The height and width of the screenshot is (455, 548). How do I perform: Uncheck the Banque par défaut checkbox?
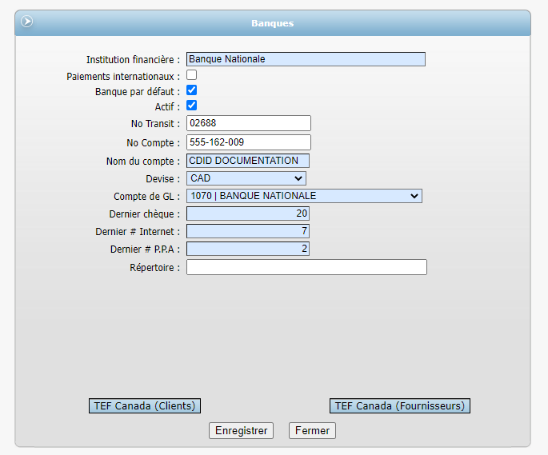click(192, 90)
